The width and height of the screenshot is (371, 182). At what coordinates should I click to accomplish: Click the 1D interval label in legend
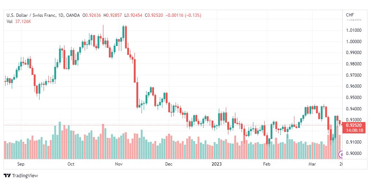pyautogui.click(x=61, y=15)
